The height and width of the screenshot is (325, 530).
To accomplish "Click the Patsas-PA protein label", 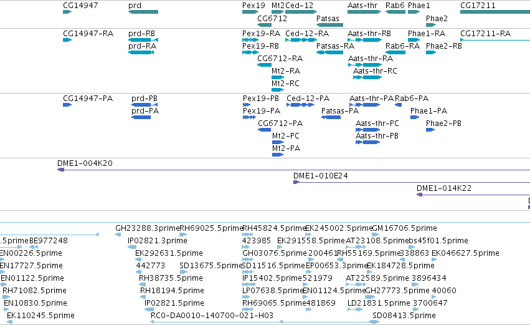I will coord(339,111).
